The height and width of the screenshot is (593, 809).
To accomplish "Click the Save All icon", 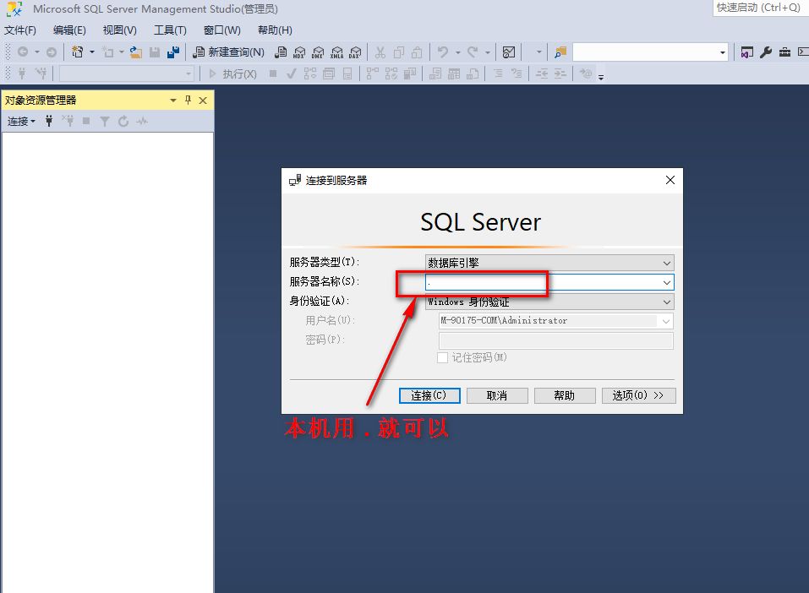I will coord(173,52).
